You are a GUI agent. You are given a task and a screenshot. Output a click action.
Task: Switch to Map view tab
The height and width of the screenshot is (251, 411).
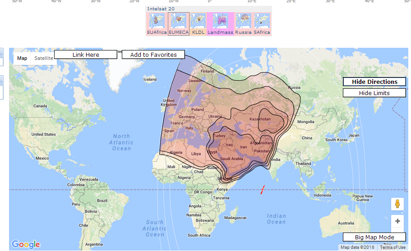click(x=22, y=58)
